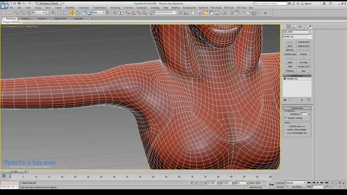Switch to the Object Paint ribbon tab
347x195 pixels.
pos(60,18)
